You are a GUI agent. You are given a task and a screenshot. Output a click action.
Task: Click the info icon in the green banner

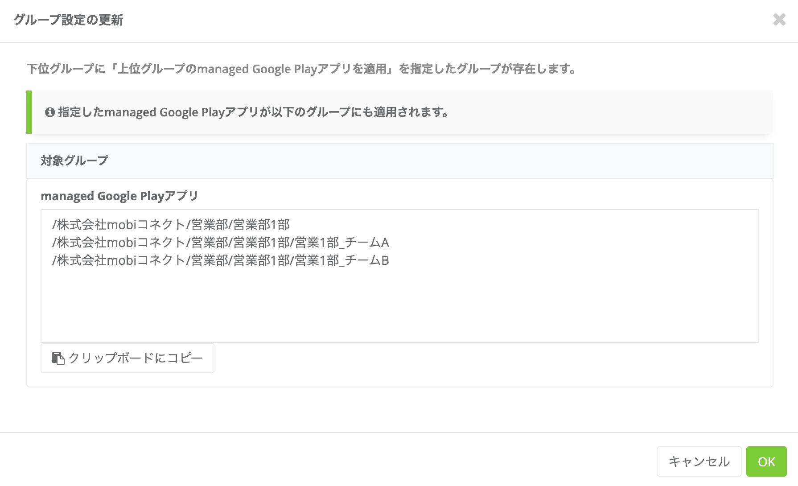[50, 112]
